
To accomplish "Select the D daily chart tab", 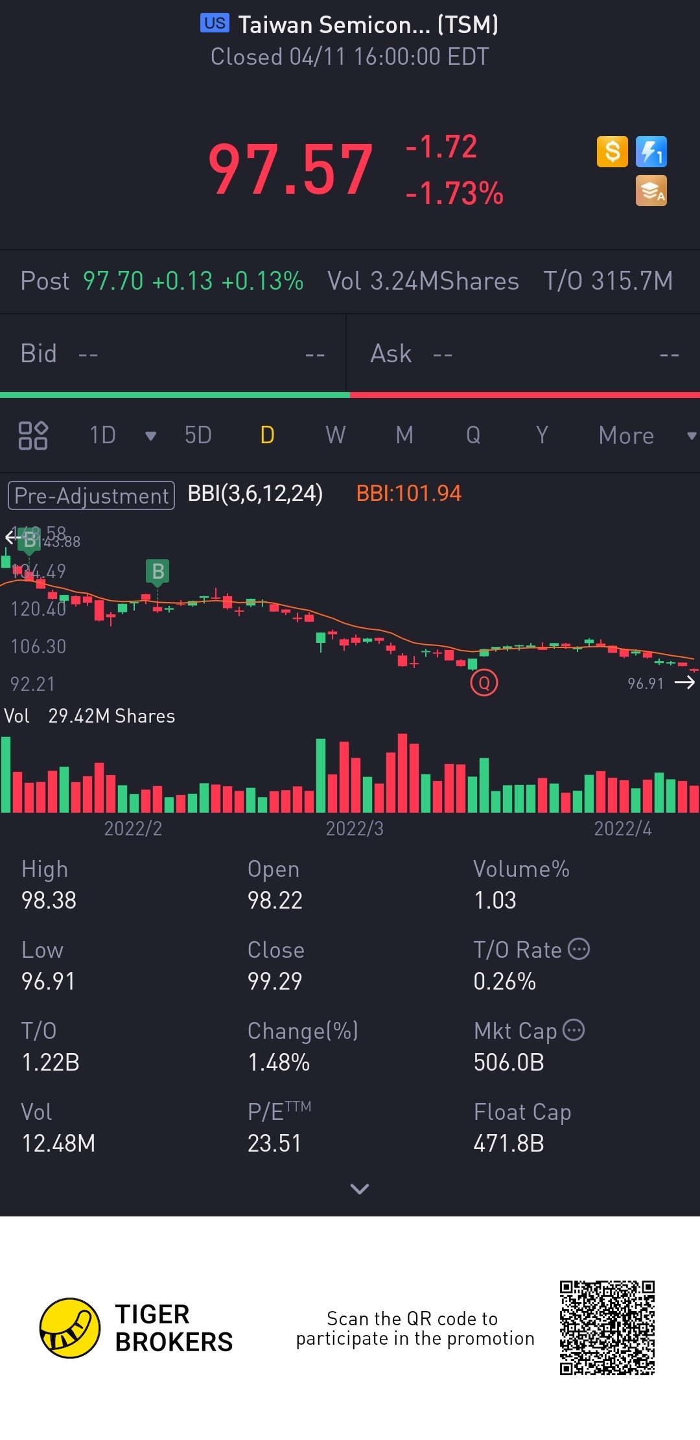I will pyautogui.click(x=267, y=435).
